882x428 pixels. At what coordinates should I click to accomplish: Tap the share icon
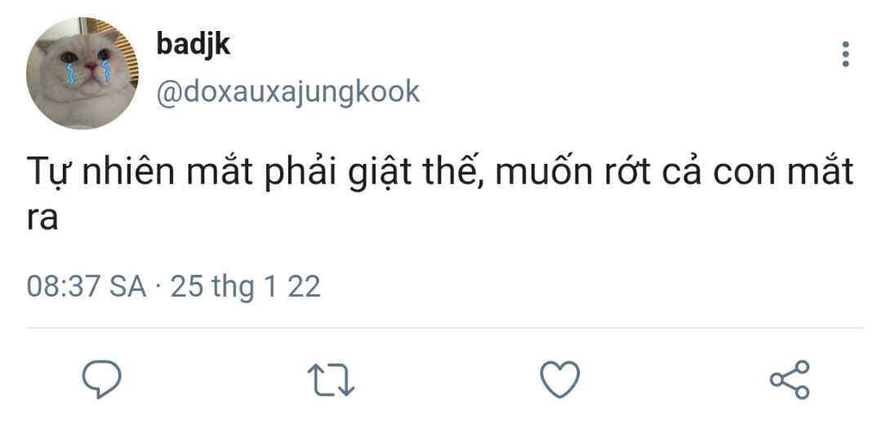(x=790, y=380)
